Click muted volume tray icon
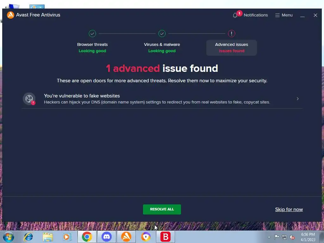The height and width of the screenshot is (243, 324). coord(292,237)
